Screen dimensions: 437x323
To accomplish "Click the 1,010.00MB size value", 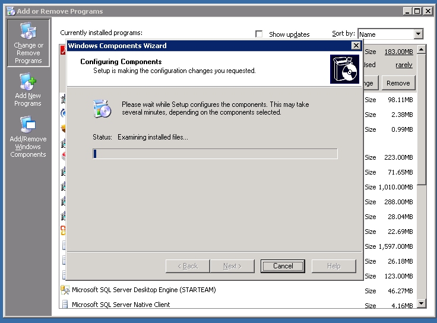I will click(395, 187).
